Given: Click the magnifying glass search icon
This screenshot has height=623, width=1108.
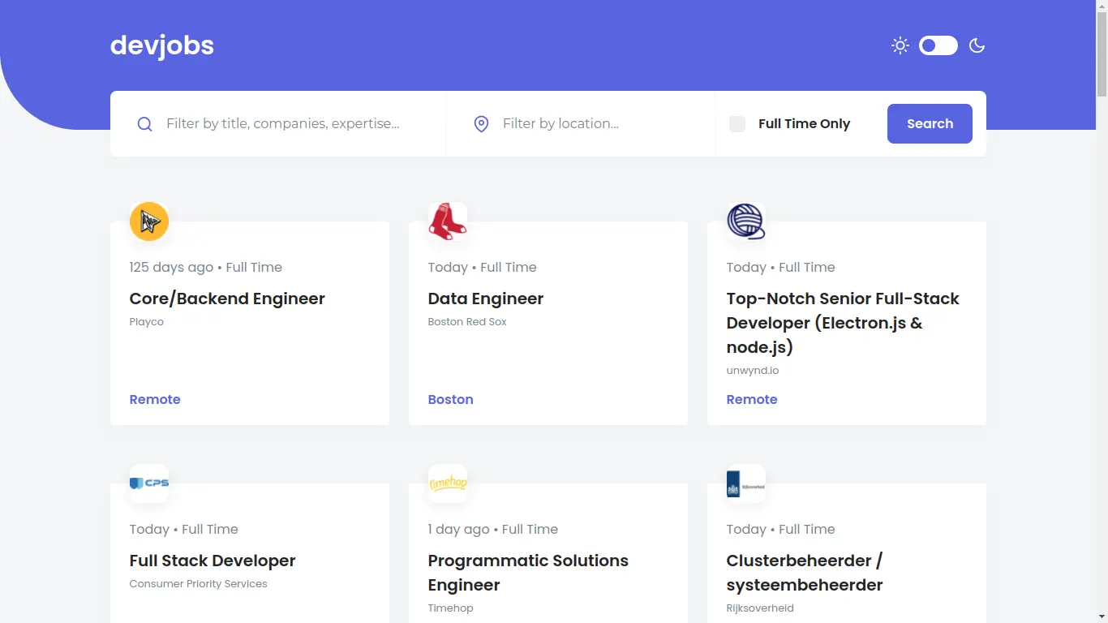Looking at the screenshot, I should click(144, 123).
